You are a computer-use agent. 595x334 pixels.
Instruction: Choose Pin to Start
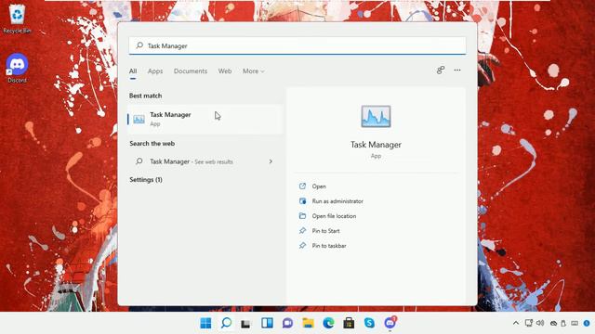pos(325,231)
